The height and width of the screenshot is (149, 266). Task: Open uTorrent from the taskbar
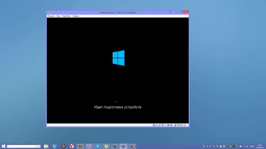[x=106, y=146]
